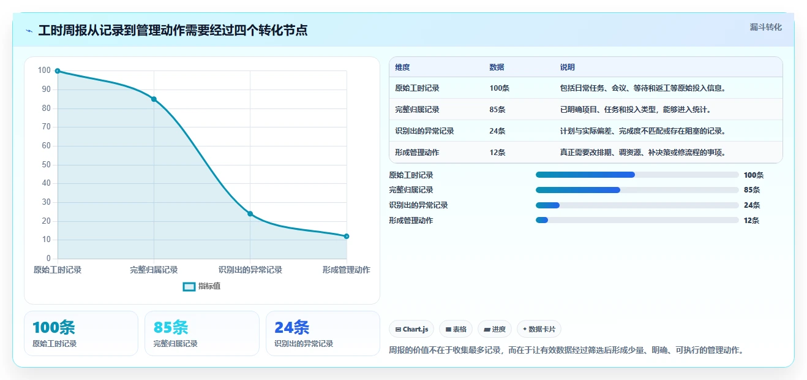
Task: Open the 24条 识别出的异常记录 data card
Action: [x=323, y=333]
